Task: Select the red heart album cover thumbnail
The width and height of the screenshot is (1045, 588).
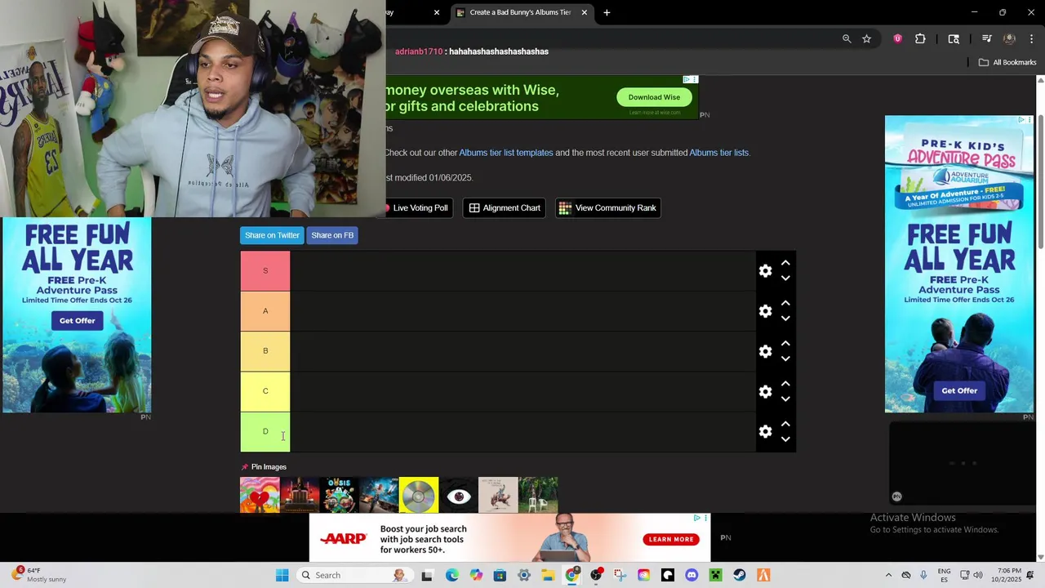Action: point(260,495)
